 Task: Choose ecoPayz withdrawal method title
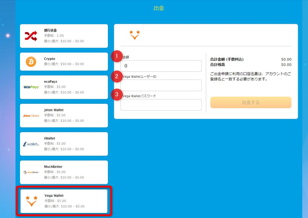pyautogui.click(x=50, y=81)
